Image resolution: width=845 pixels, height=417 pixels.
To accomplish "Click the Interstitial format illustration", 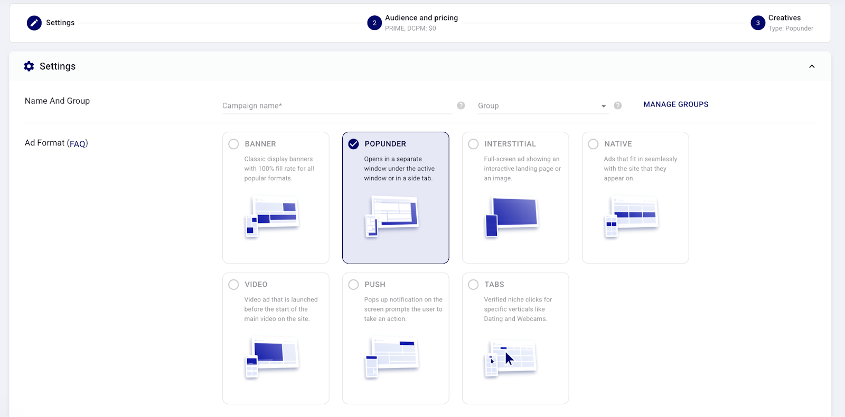I will (511, 216).
